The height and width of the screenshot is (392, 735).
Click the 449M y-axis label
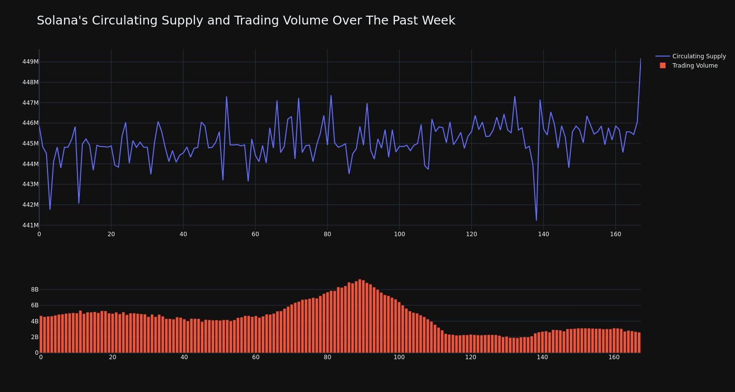[30, 62]
